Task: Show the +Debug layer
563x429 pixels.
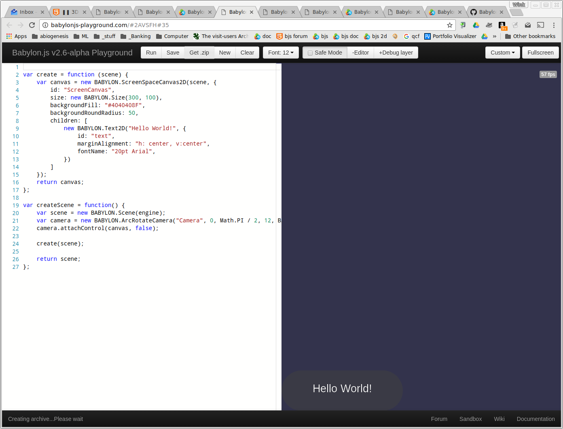Action: pos(396,53)
